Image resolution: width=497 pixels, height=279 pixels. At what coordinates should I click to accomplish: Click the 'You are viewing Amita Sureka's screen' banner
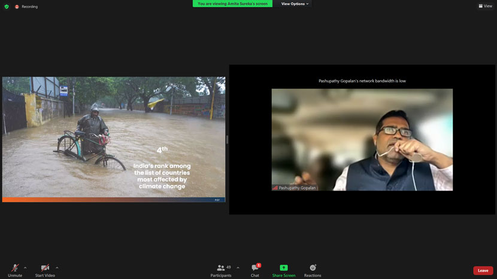pyautogui.click(x=232, y=4)
